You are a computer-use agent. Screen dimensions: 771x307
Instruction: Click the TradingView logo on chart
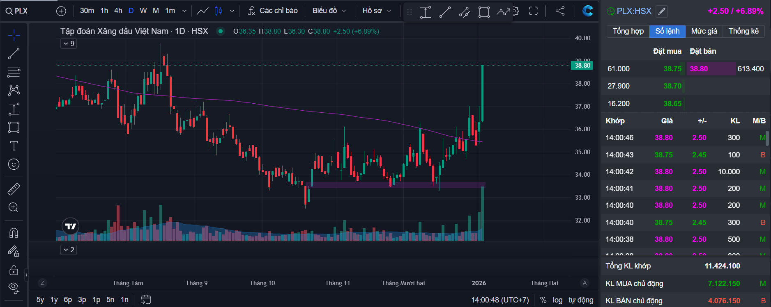click(x=71, y=226)
